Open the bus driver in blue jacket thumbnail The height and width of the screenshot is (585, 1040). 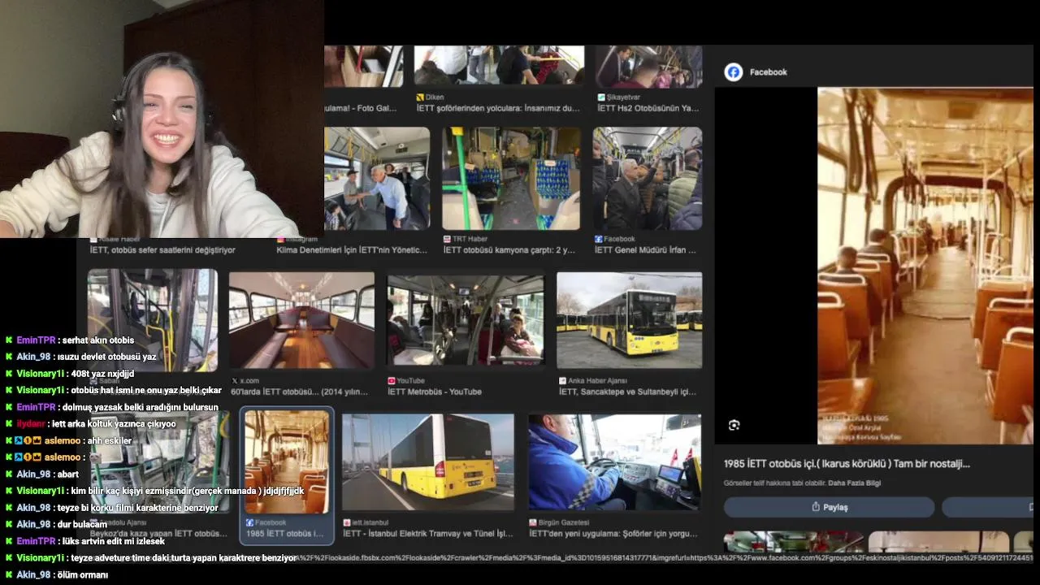pos(614,462)
